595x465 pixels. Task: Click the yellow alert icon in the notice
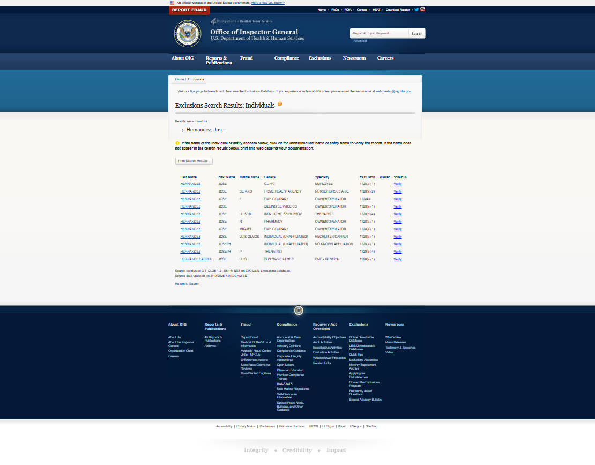[x=177, y=142]
